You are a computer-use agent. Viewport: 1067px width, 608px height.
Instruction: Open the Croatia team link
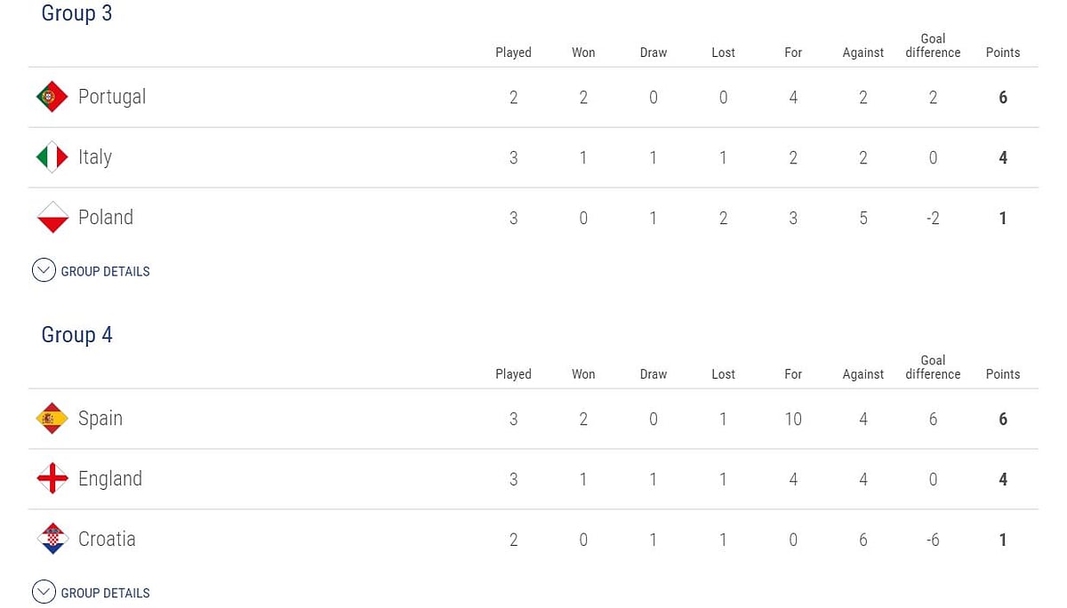point(107,540)
